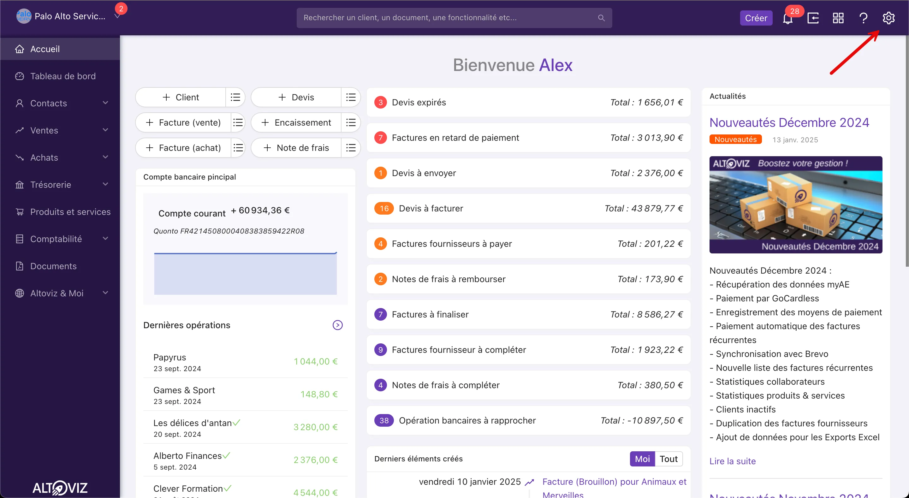Viewport: 909px width, 498px height.
Task: Open the Encaissement list icon
Action: pyautogui.click(x=351, y=122)
